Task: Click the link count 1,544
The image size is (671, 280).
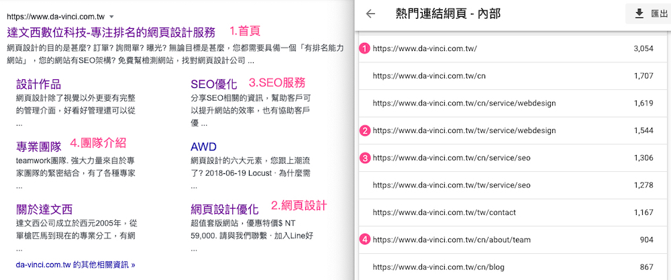Action: click(x=643, y=130)
